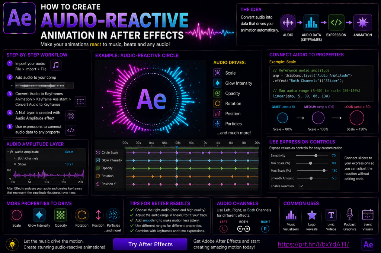381x253 pixels.
Task: Click the Loud red circle example
Action: pyautogui.click(x=357, y=118)
